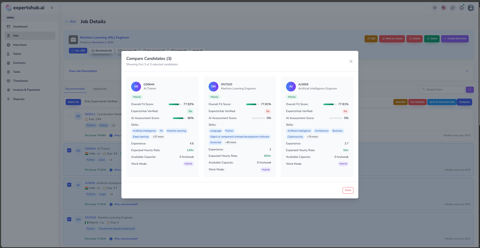Click Select All button
Image resolution: width=480 pixels, height=248 pixels.
[x=73, y=102]
